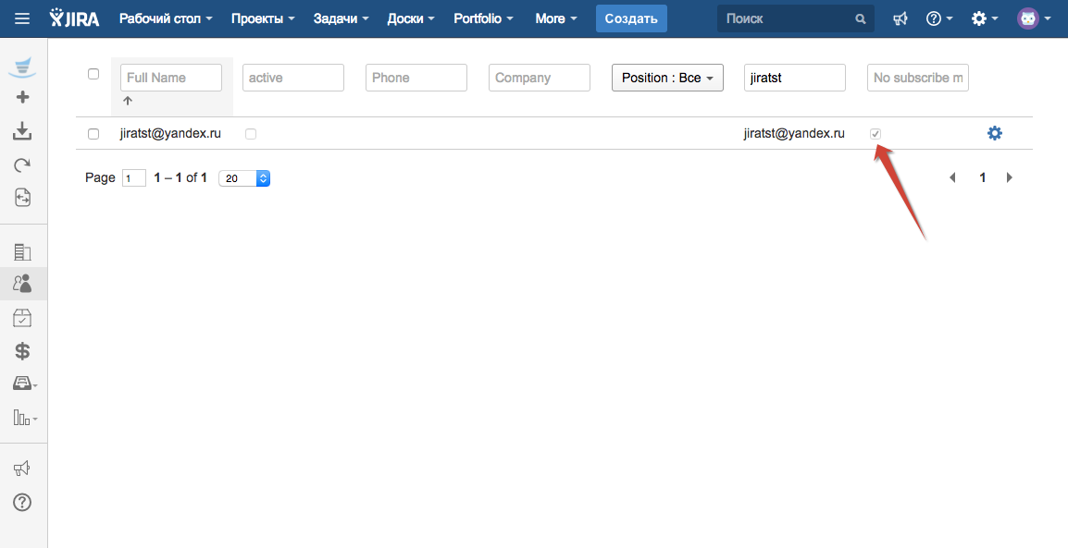Open the page size dropdown showing 20
Image resolution: width=1068 pixels, height=548 pixels.
click(x=244, y=178)
